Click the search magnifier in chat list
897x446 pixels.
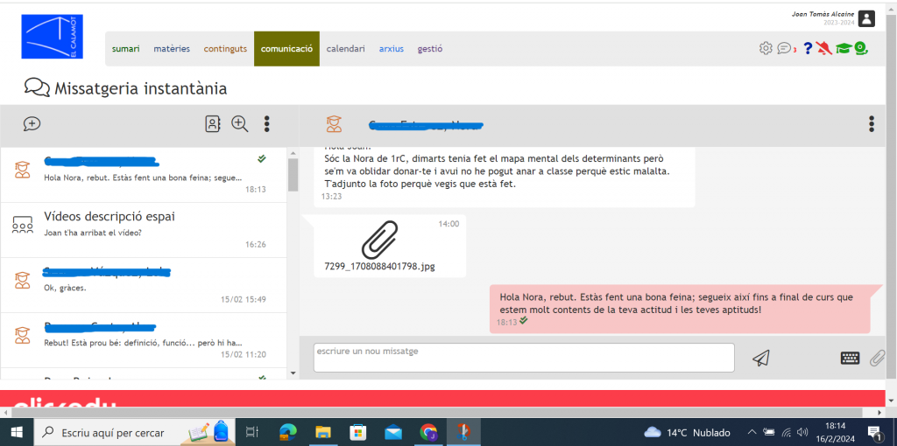click(240, 124)
